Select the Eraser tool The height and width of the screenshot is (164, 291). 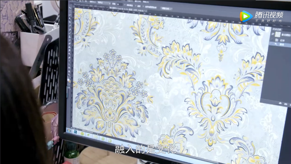(69, 43)
